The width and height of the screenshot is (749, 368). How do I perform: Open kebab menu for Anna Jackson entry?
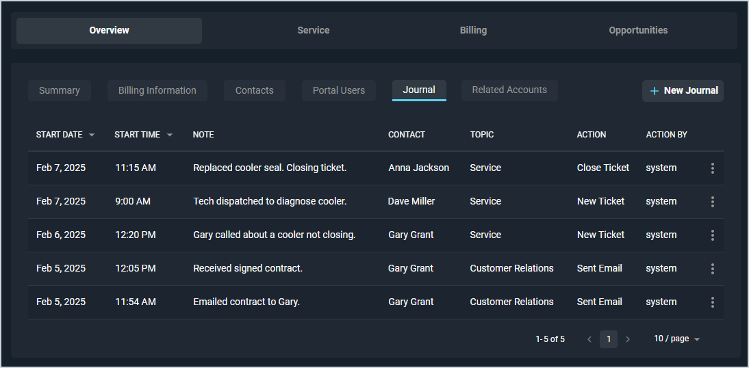click(x=713, y=168)
